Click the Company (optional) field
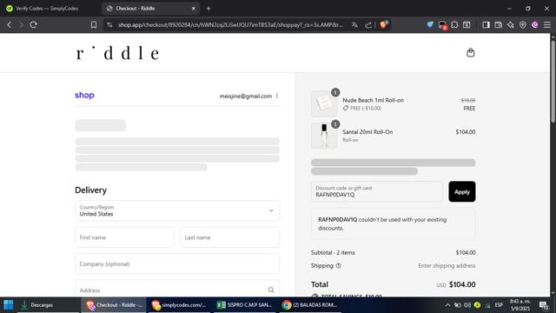The width and height of the screenshot is (556, 313). click(177, 263)
